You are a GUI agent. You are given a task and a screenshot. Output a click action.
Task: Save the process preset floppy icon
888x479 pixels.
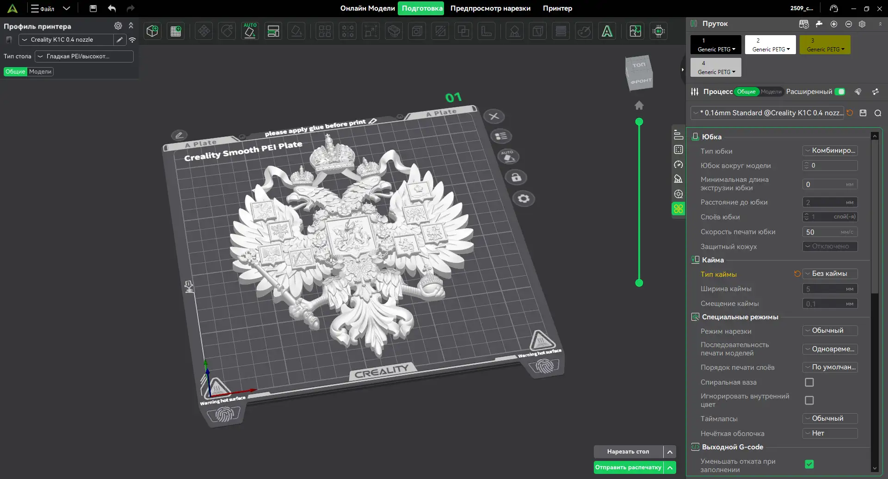[x=863, y=113]
